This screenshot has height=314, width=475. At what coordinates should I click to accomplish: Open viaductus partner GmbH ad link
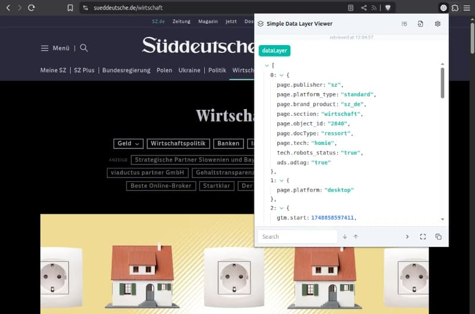(x=147, y=173)
